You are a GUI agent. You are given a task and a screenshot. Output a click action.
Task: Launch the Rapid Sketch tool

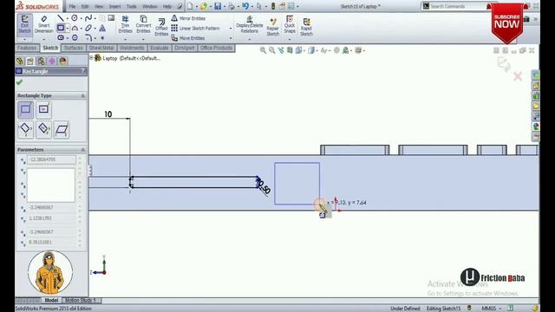click(x=306, y=27)
